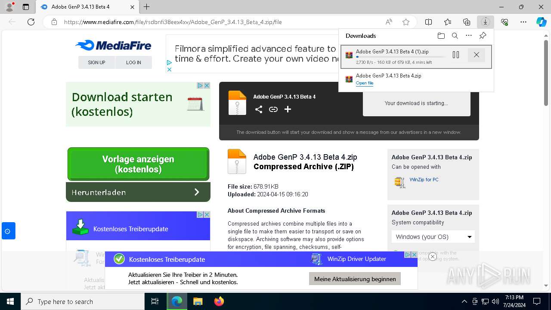Select the Adobe GenP 3.4.13 Beta 4 tab

tap(87, 7)
